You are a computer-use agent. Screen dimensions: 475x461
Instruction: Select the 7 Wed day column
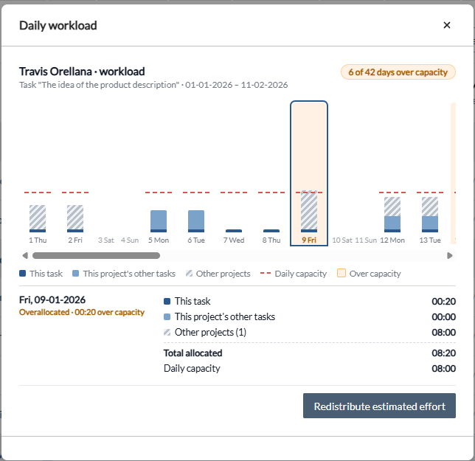point(234,173)
